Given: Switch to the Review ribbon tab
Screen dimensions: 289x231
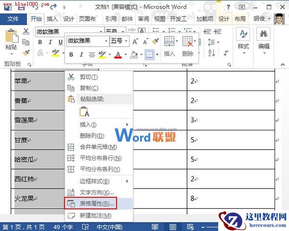Looking at the screenshot, I should (x=144, y=19).
